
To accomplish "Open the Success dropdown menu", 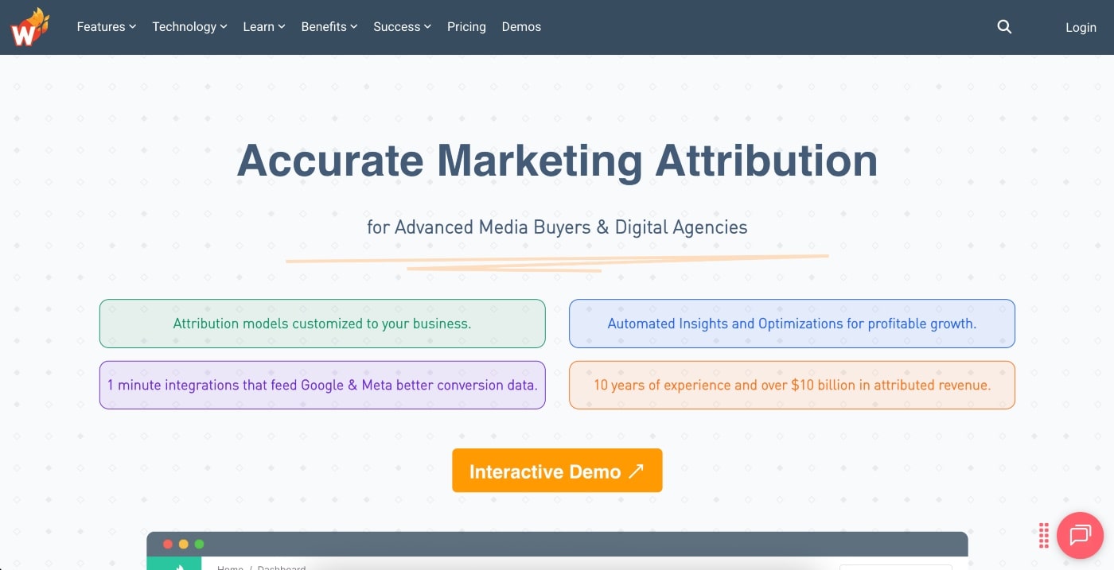I will 402,27.
